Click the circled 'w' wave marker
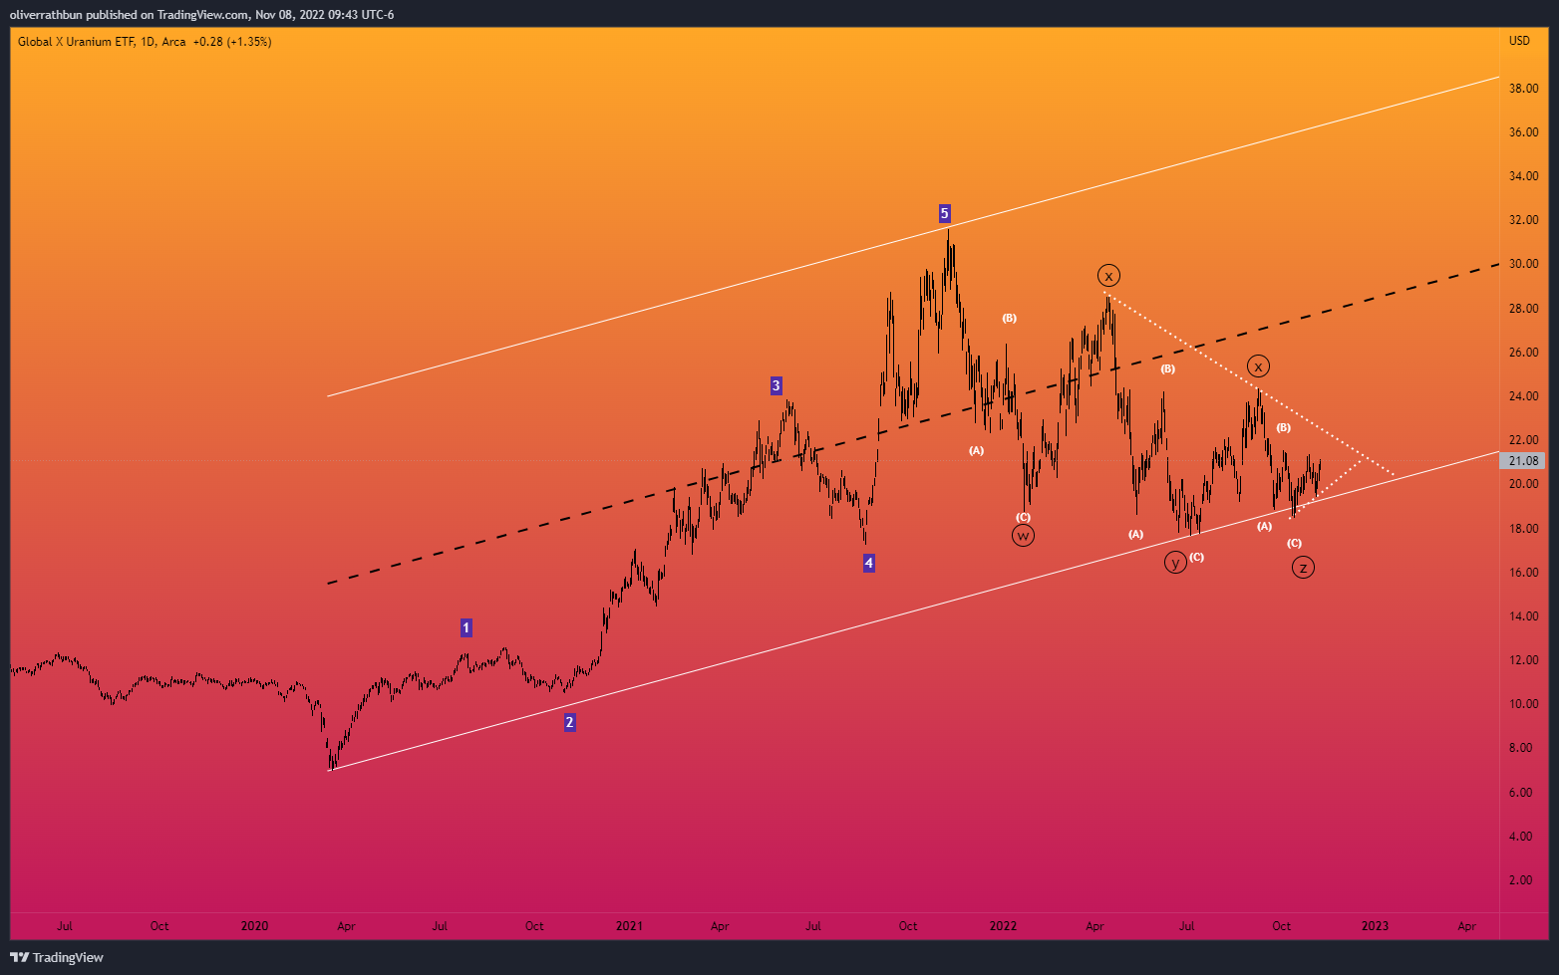The width and height of the screenshot is (1559, 975). [1023, 536]
